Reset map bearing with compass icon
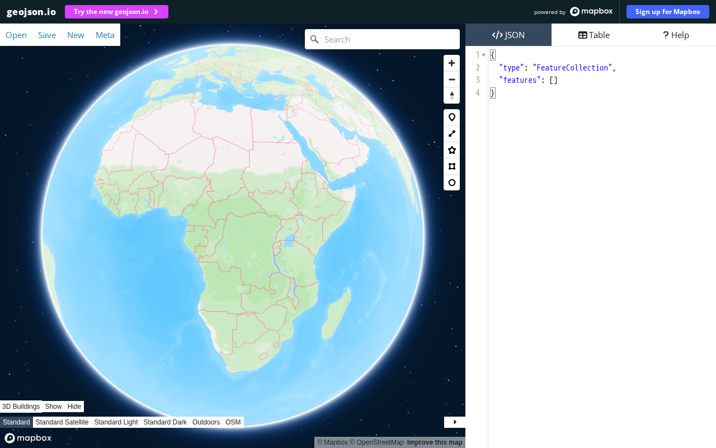 click(x=451, y=96)
